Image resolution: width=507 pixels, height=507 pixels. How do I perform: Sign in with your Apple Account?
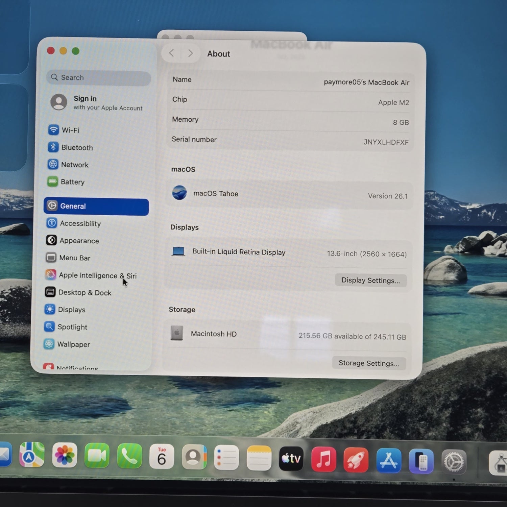coord(97,102)
